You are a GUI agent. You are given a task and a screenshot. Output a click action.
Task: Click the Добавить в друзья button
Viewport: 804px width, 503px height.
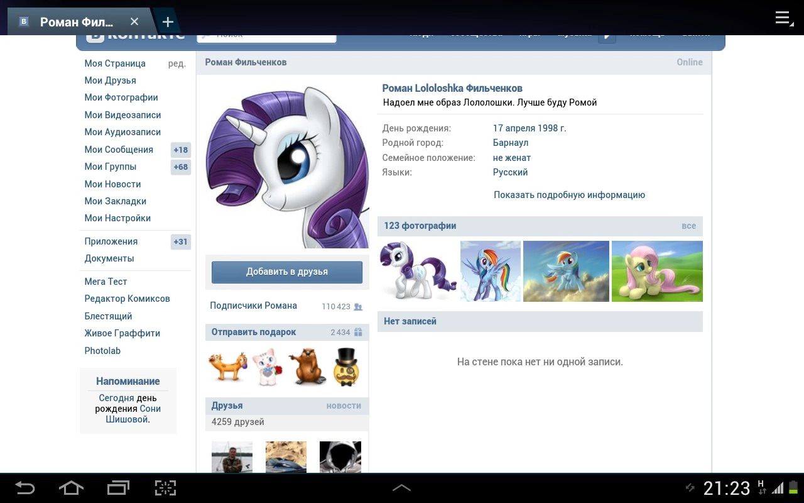287,272
